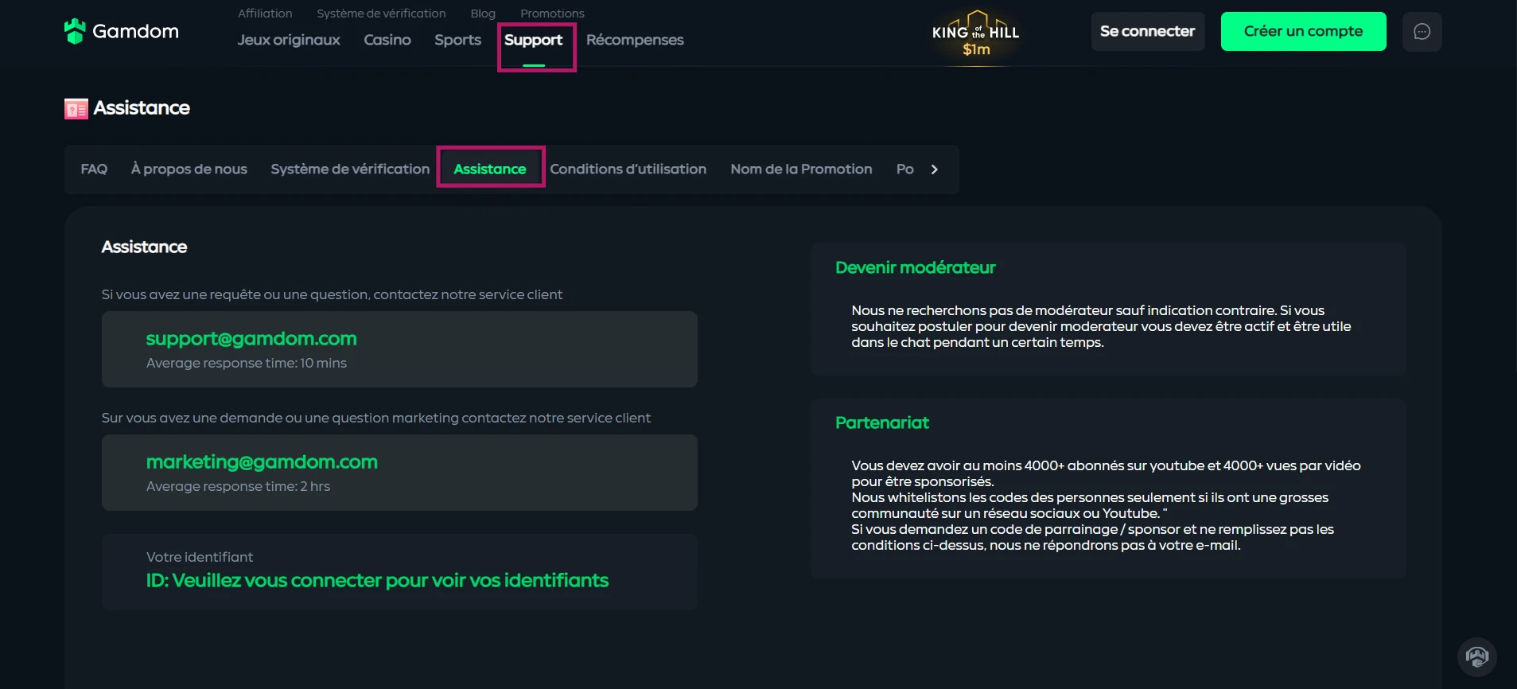Image resolution: width=1517 pixels, height=689 pixels.
Task: Click the Gamdom brand name text
Action: coord(135,32)
